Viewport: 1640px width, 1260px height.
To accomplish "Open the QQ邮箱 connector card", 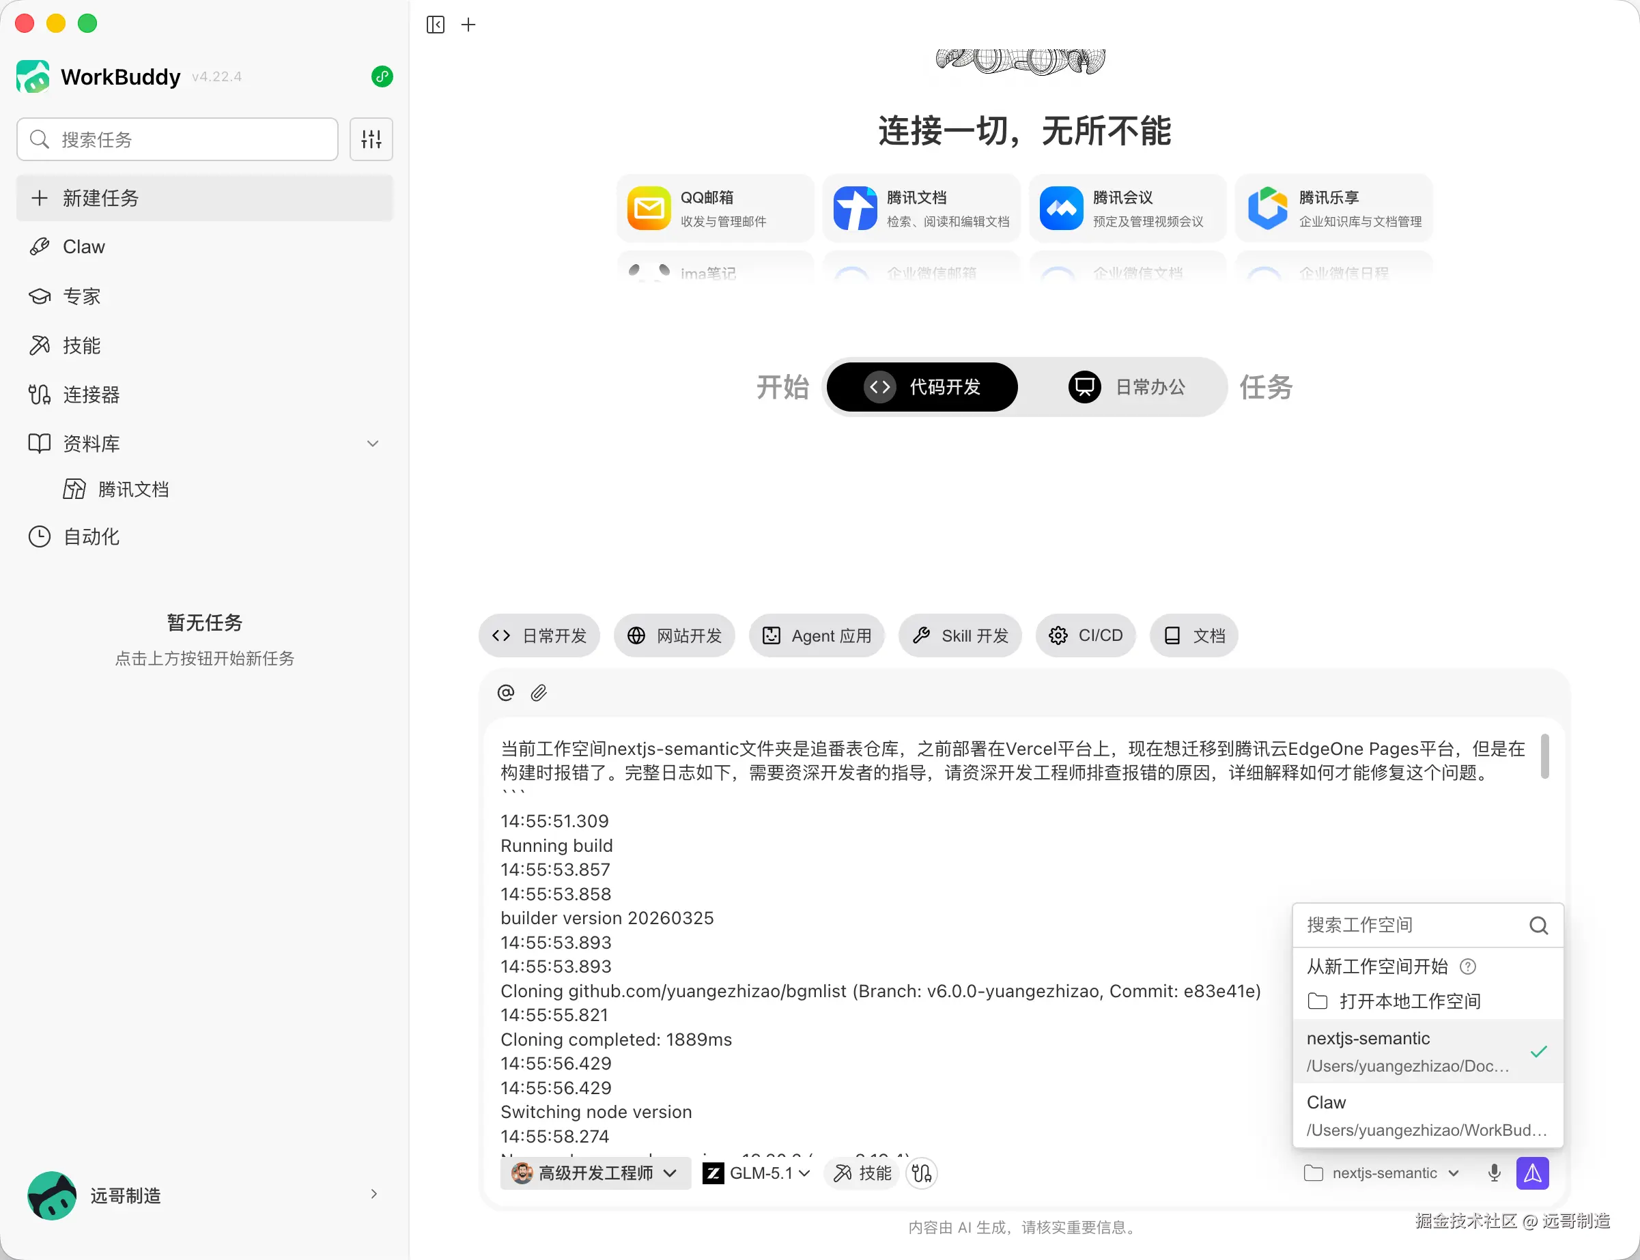I will pos(715,208).
